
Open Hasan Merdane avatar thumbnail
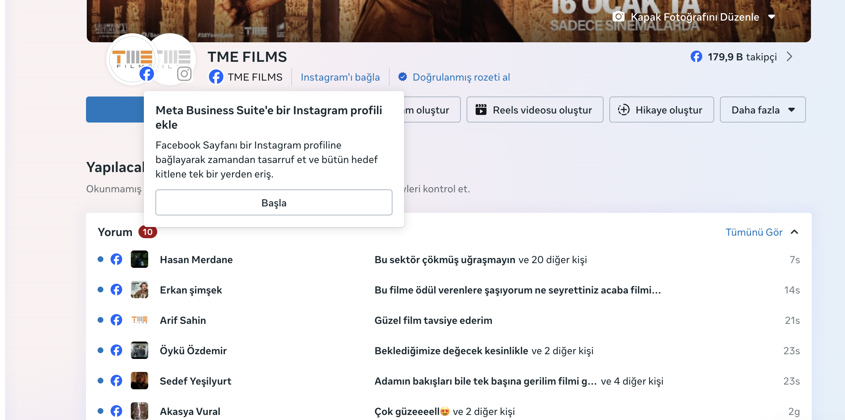click(140, 259)
